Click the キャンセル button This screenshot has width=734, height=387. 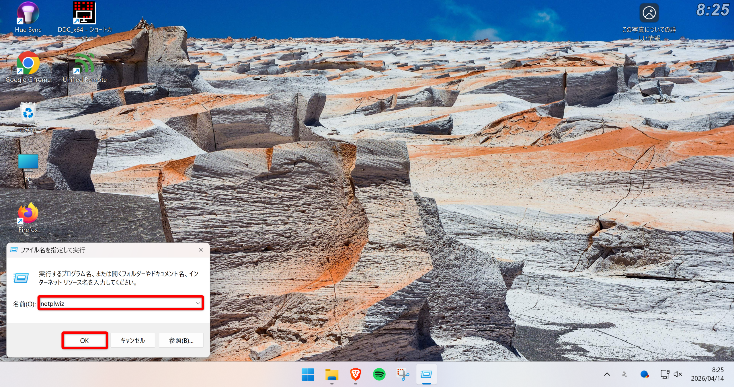132,340
